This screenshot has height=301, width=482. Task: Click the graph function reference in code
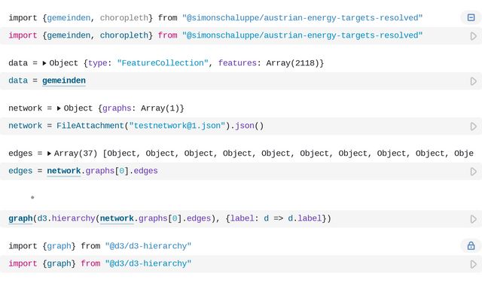click(20, 219)
